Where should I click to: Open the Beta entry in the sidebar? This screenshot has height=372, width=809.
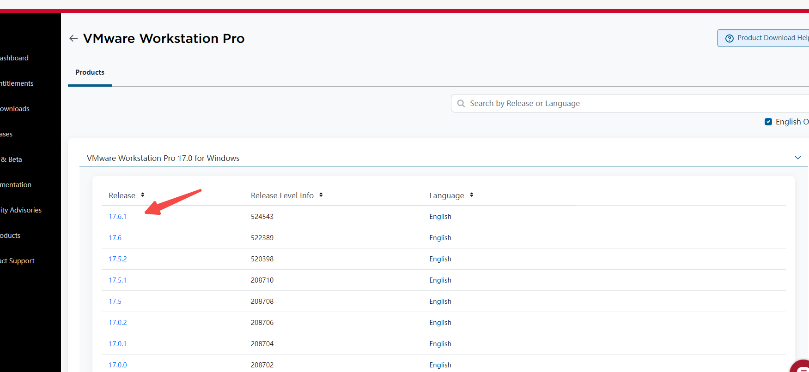tap(11, 159)
